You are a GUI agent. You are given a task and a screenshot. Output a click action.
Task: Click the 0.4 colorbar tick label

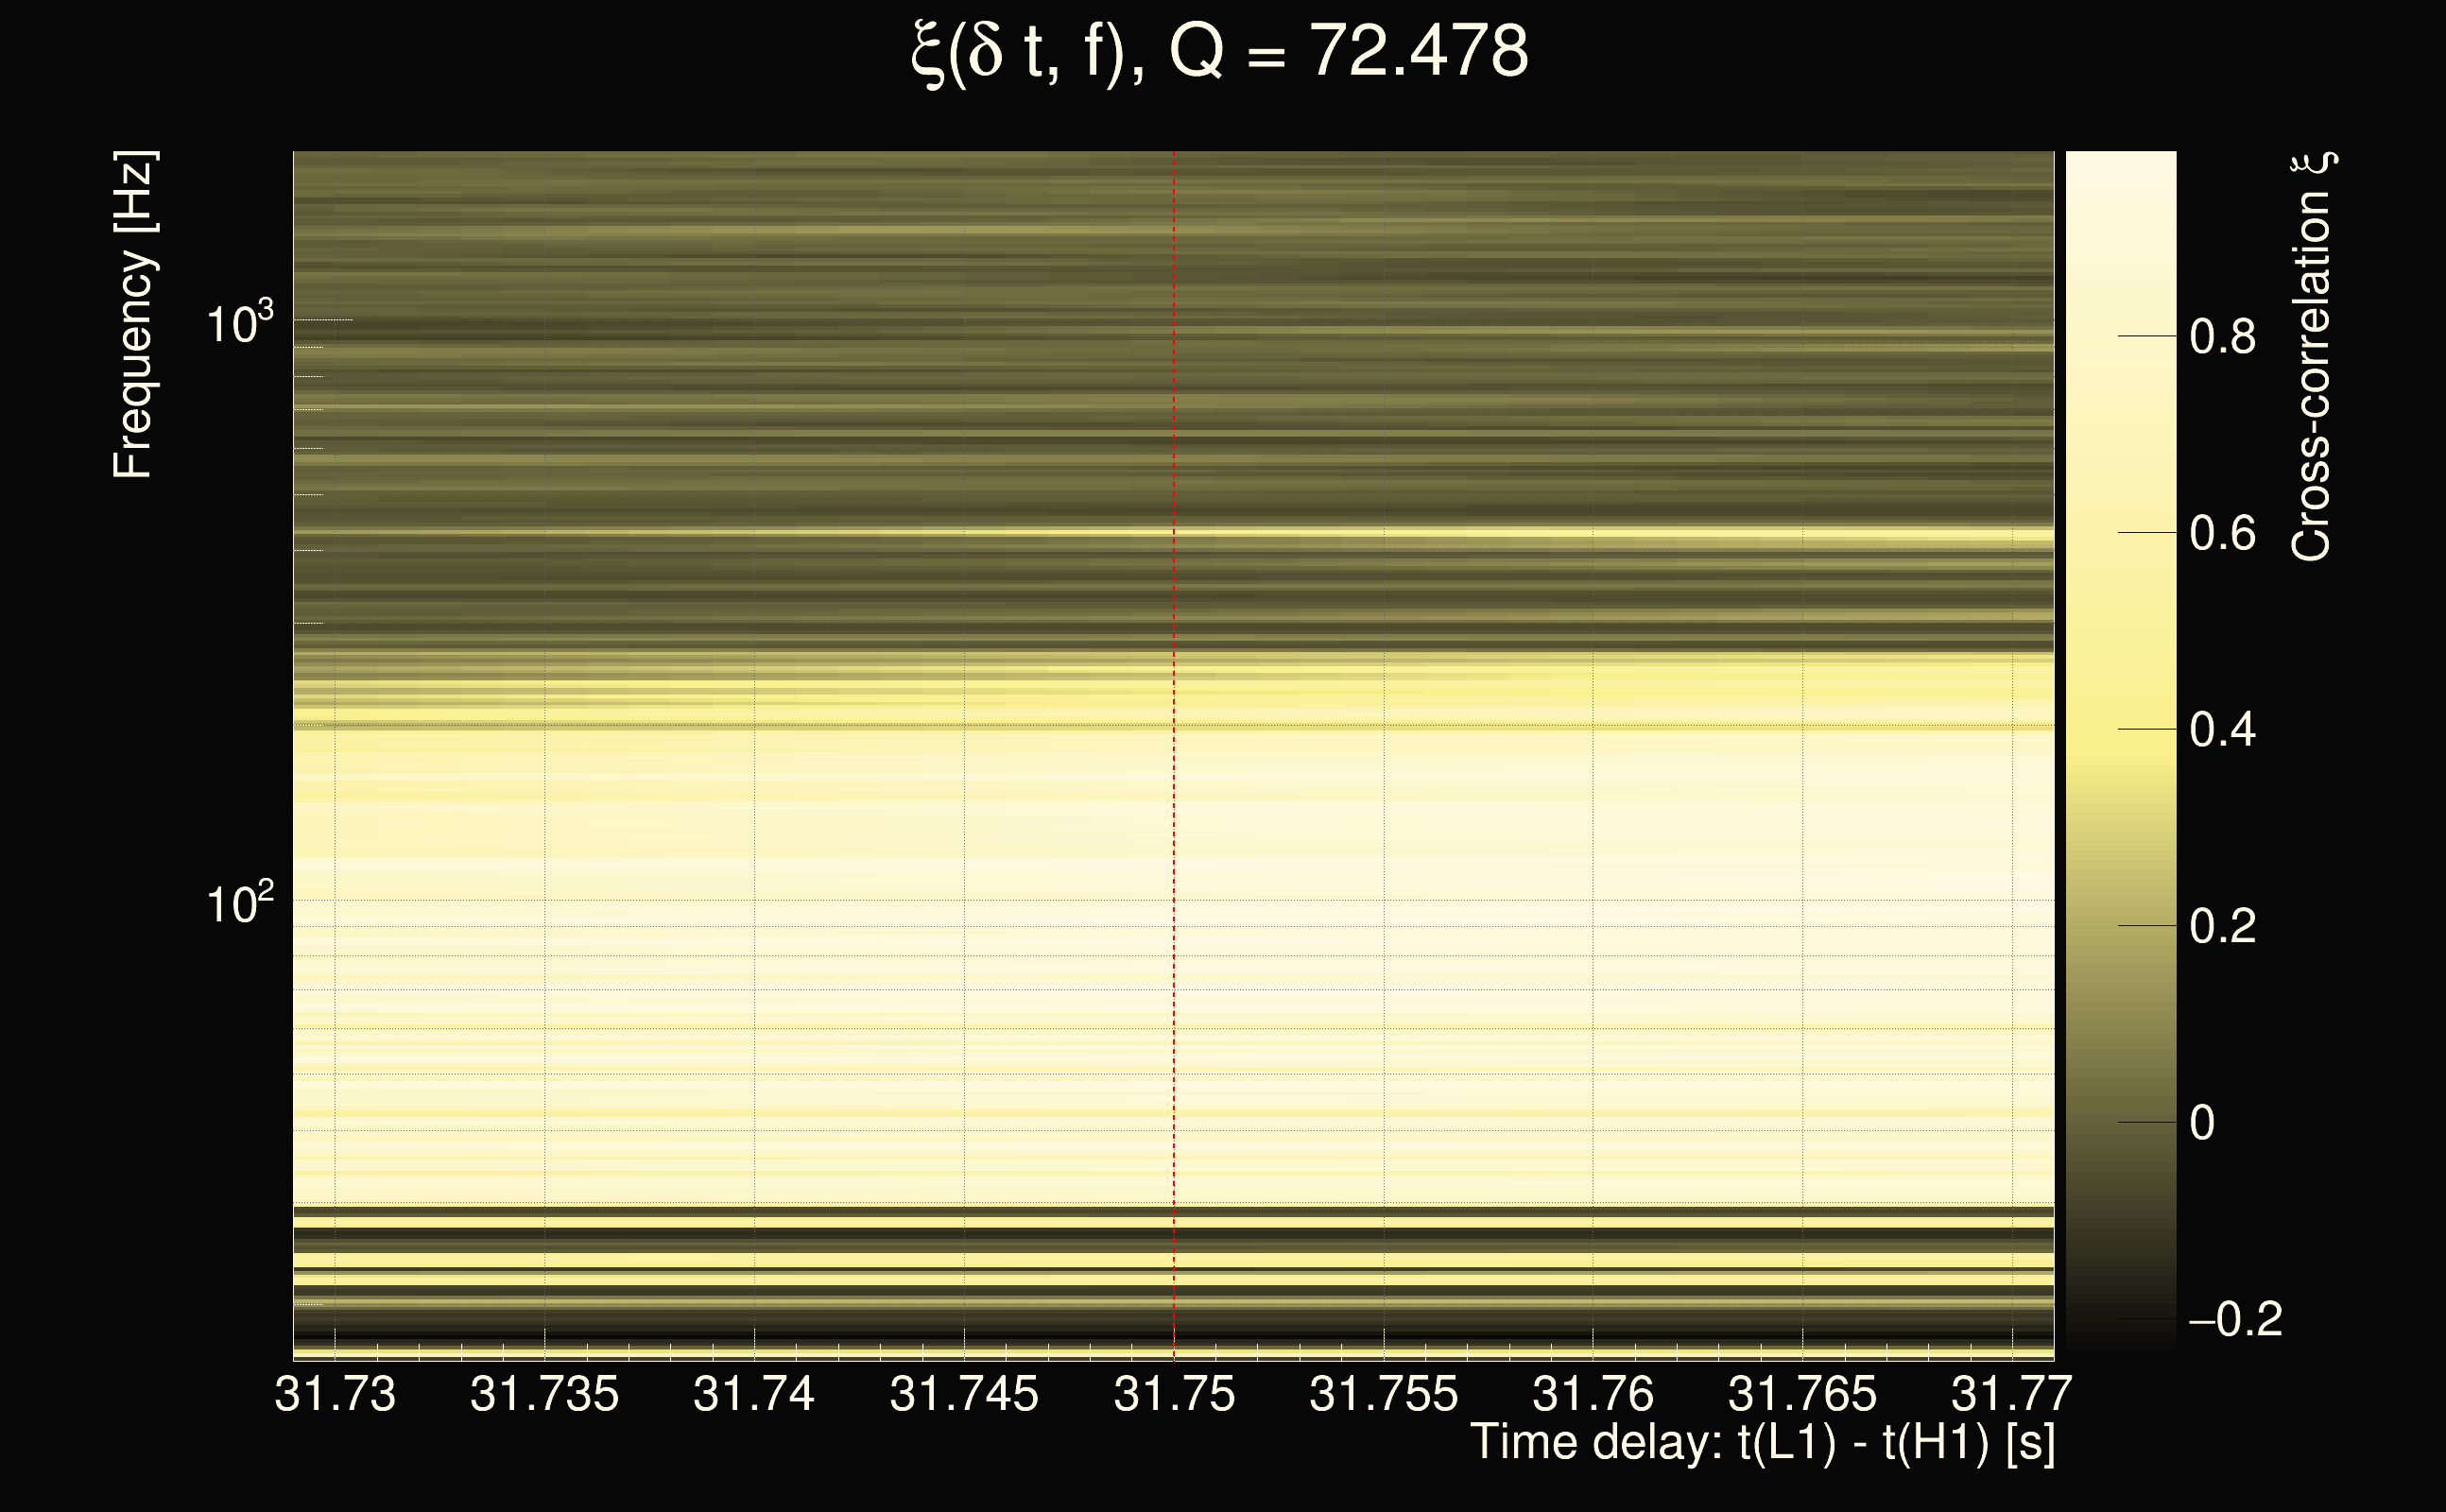2222,730
